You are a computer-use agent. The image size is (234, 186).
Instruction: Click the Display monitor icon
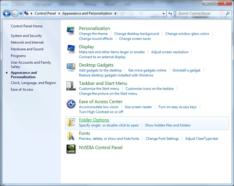click(71, 49)
